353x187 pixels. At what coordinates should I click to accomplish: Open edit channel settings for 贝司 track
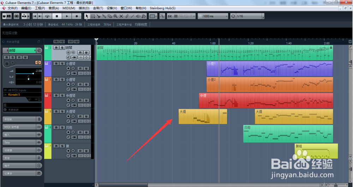pyautogui.click(x=68, y=137)
